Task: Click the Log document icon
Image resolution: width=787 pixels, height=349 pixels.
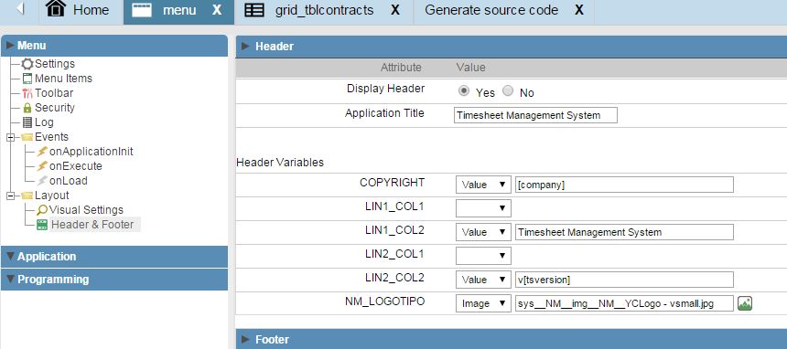Action: pos(27,122)
